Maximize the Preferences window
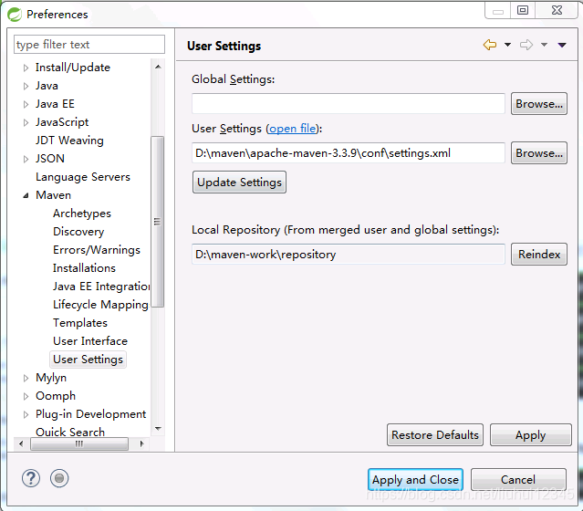Viewport: 583px width, 511px height. 523,10
